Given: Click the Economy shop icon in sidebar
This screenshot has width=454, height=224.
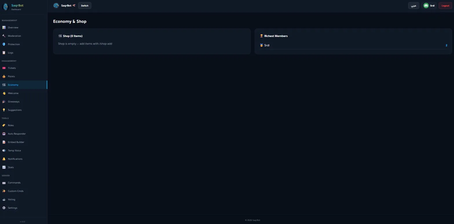Looking at the screenshot, I should (x=4, y=85).
